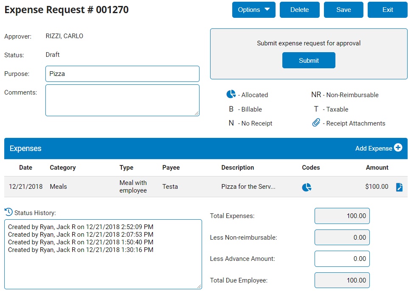Exit the expense request page

[x=387, y=10]
